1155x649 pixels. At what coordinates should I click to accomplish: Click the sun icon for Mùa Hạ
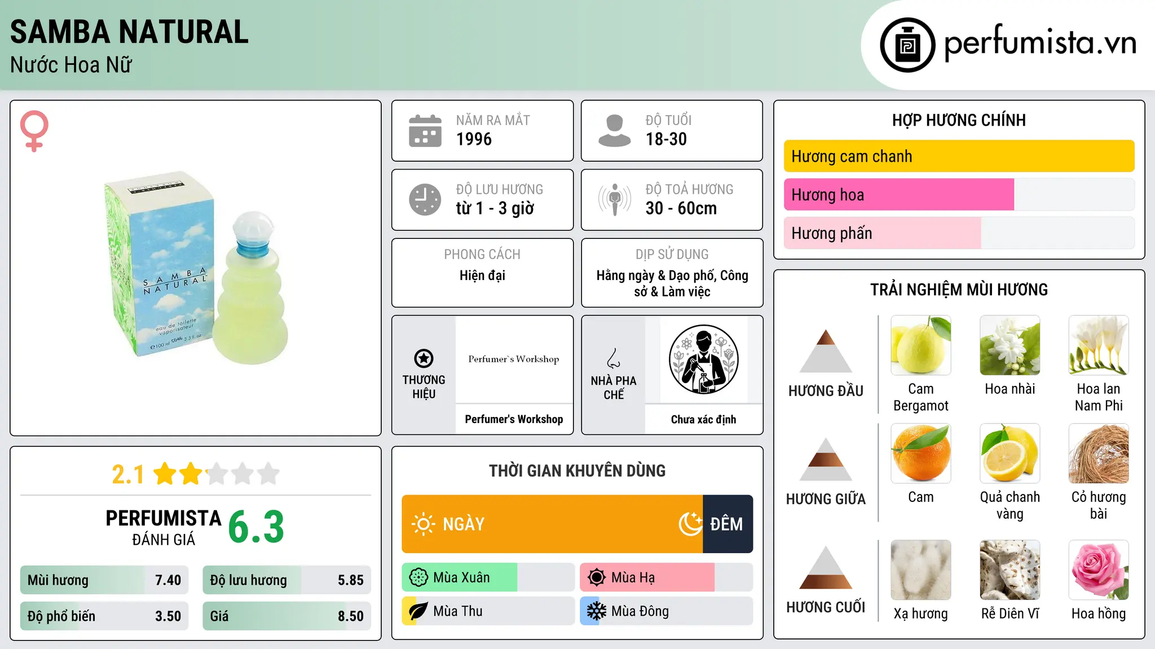click(x=597, y=577)
